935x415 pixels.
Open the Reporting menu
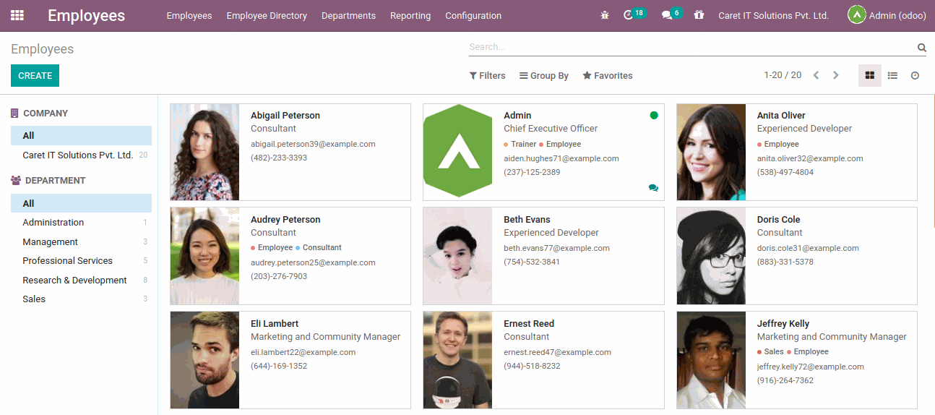tap(410, 16)
